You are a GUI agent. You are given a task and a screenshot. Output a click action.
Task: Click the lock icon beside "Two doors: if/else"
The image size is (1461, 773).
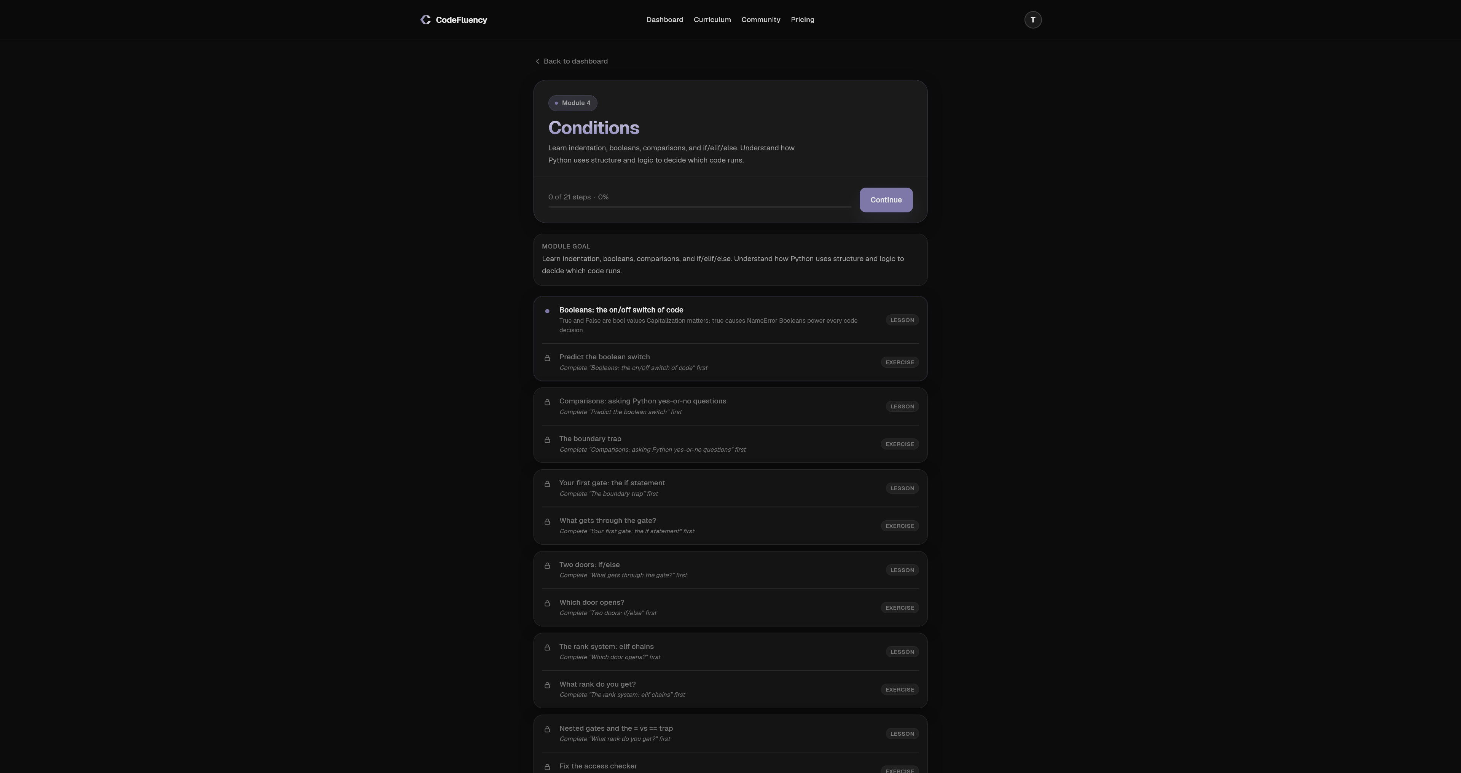point(547,566)
